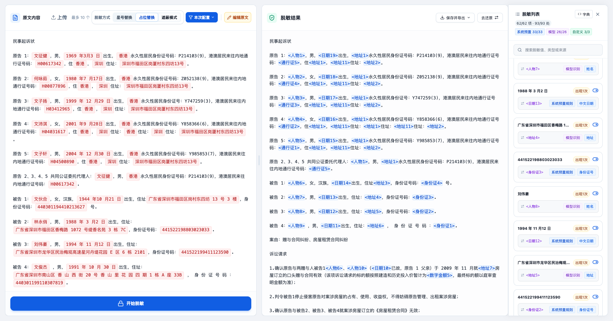
Task: Click swap icon beside <人物8>
Action: point(522,207)
